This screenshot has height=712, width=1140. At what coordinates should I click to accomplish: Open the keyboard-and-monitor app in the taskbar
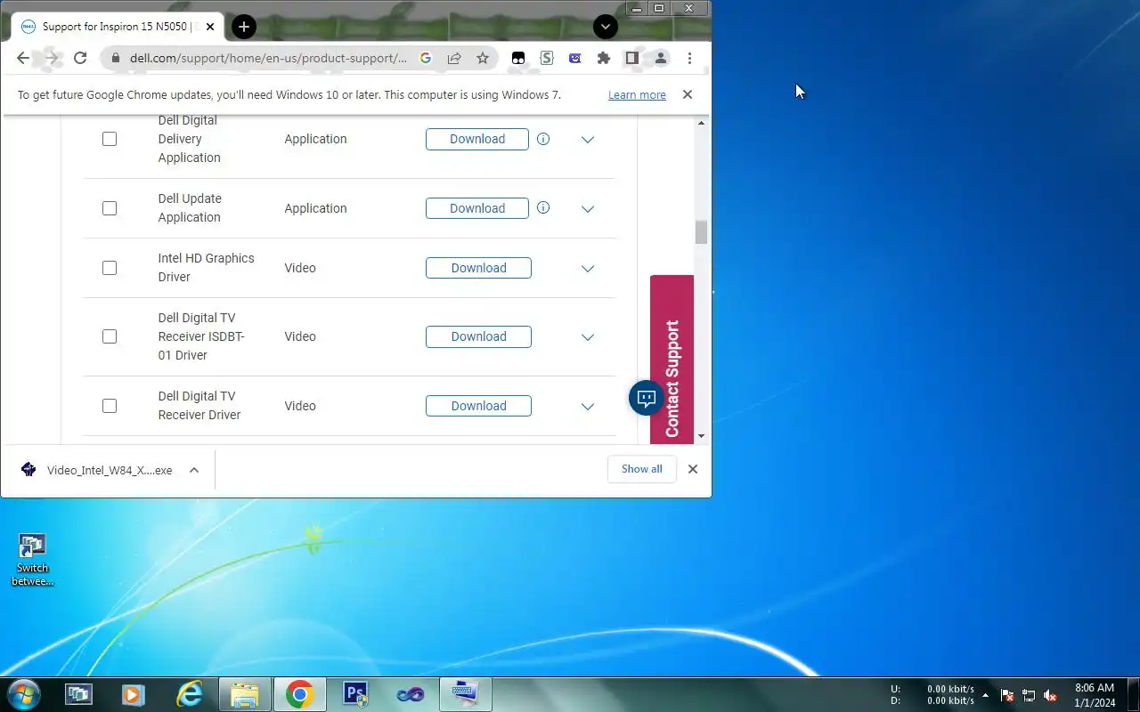coord(465,694)
